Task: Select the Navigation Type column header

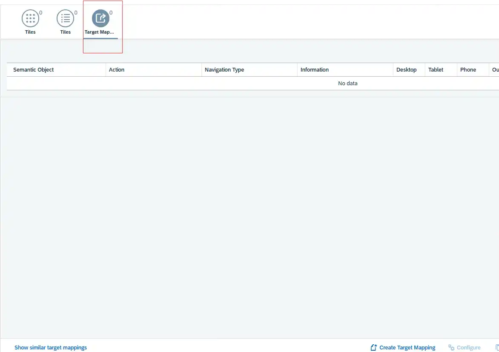Action: click(224, 70)
